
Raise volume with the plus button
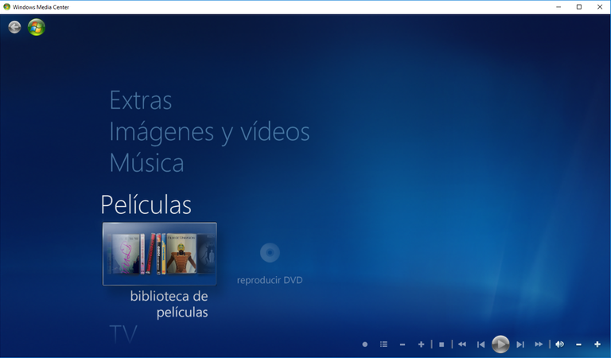(x=597, y=344)
